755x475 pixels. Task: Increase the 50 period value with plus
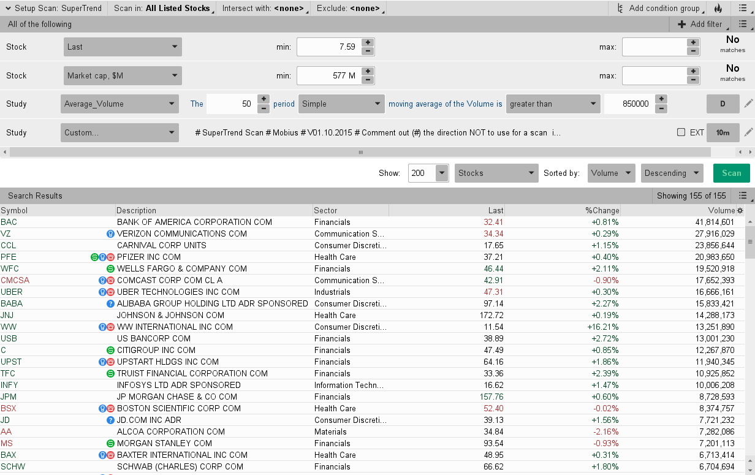[264, 99]
